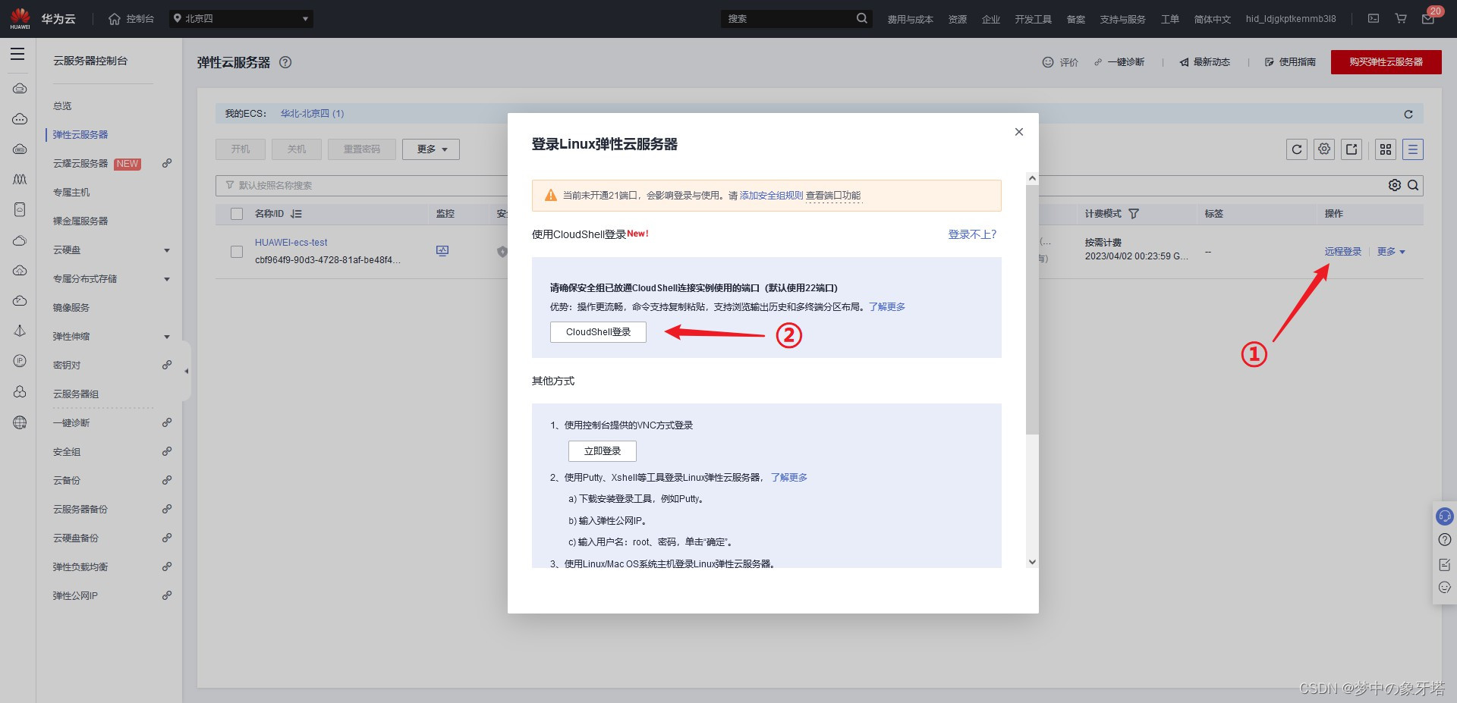
Task: Click 立即登录 for VNC login
Action: (603, 451)
